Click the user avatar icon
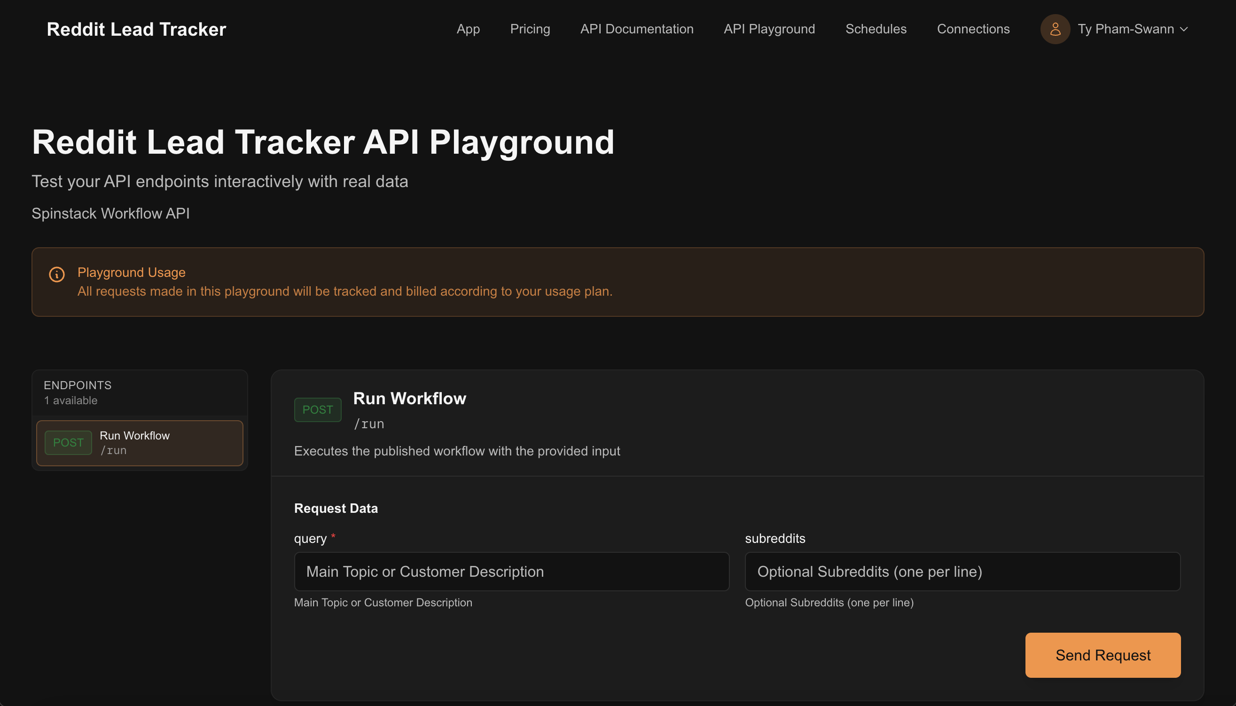Image resolution: width=1236 pixels, height=706 pixels. coord(1055,29)
